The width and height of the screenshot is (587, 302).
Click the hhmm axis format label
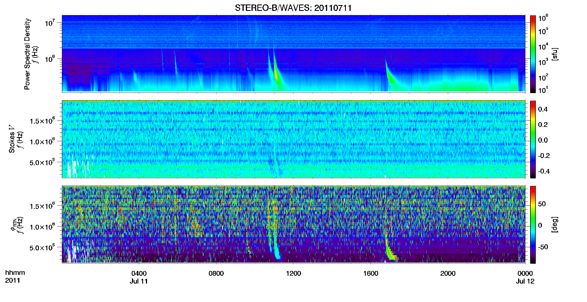click(x=15, y=273)
